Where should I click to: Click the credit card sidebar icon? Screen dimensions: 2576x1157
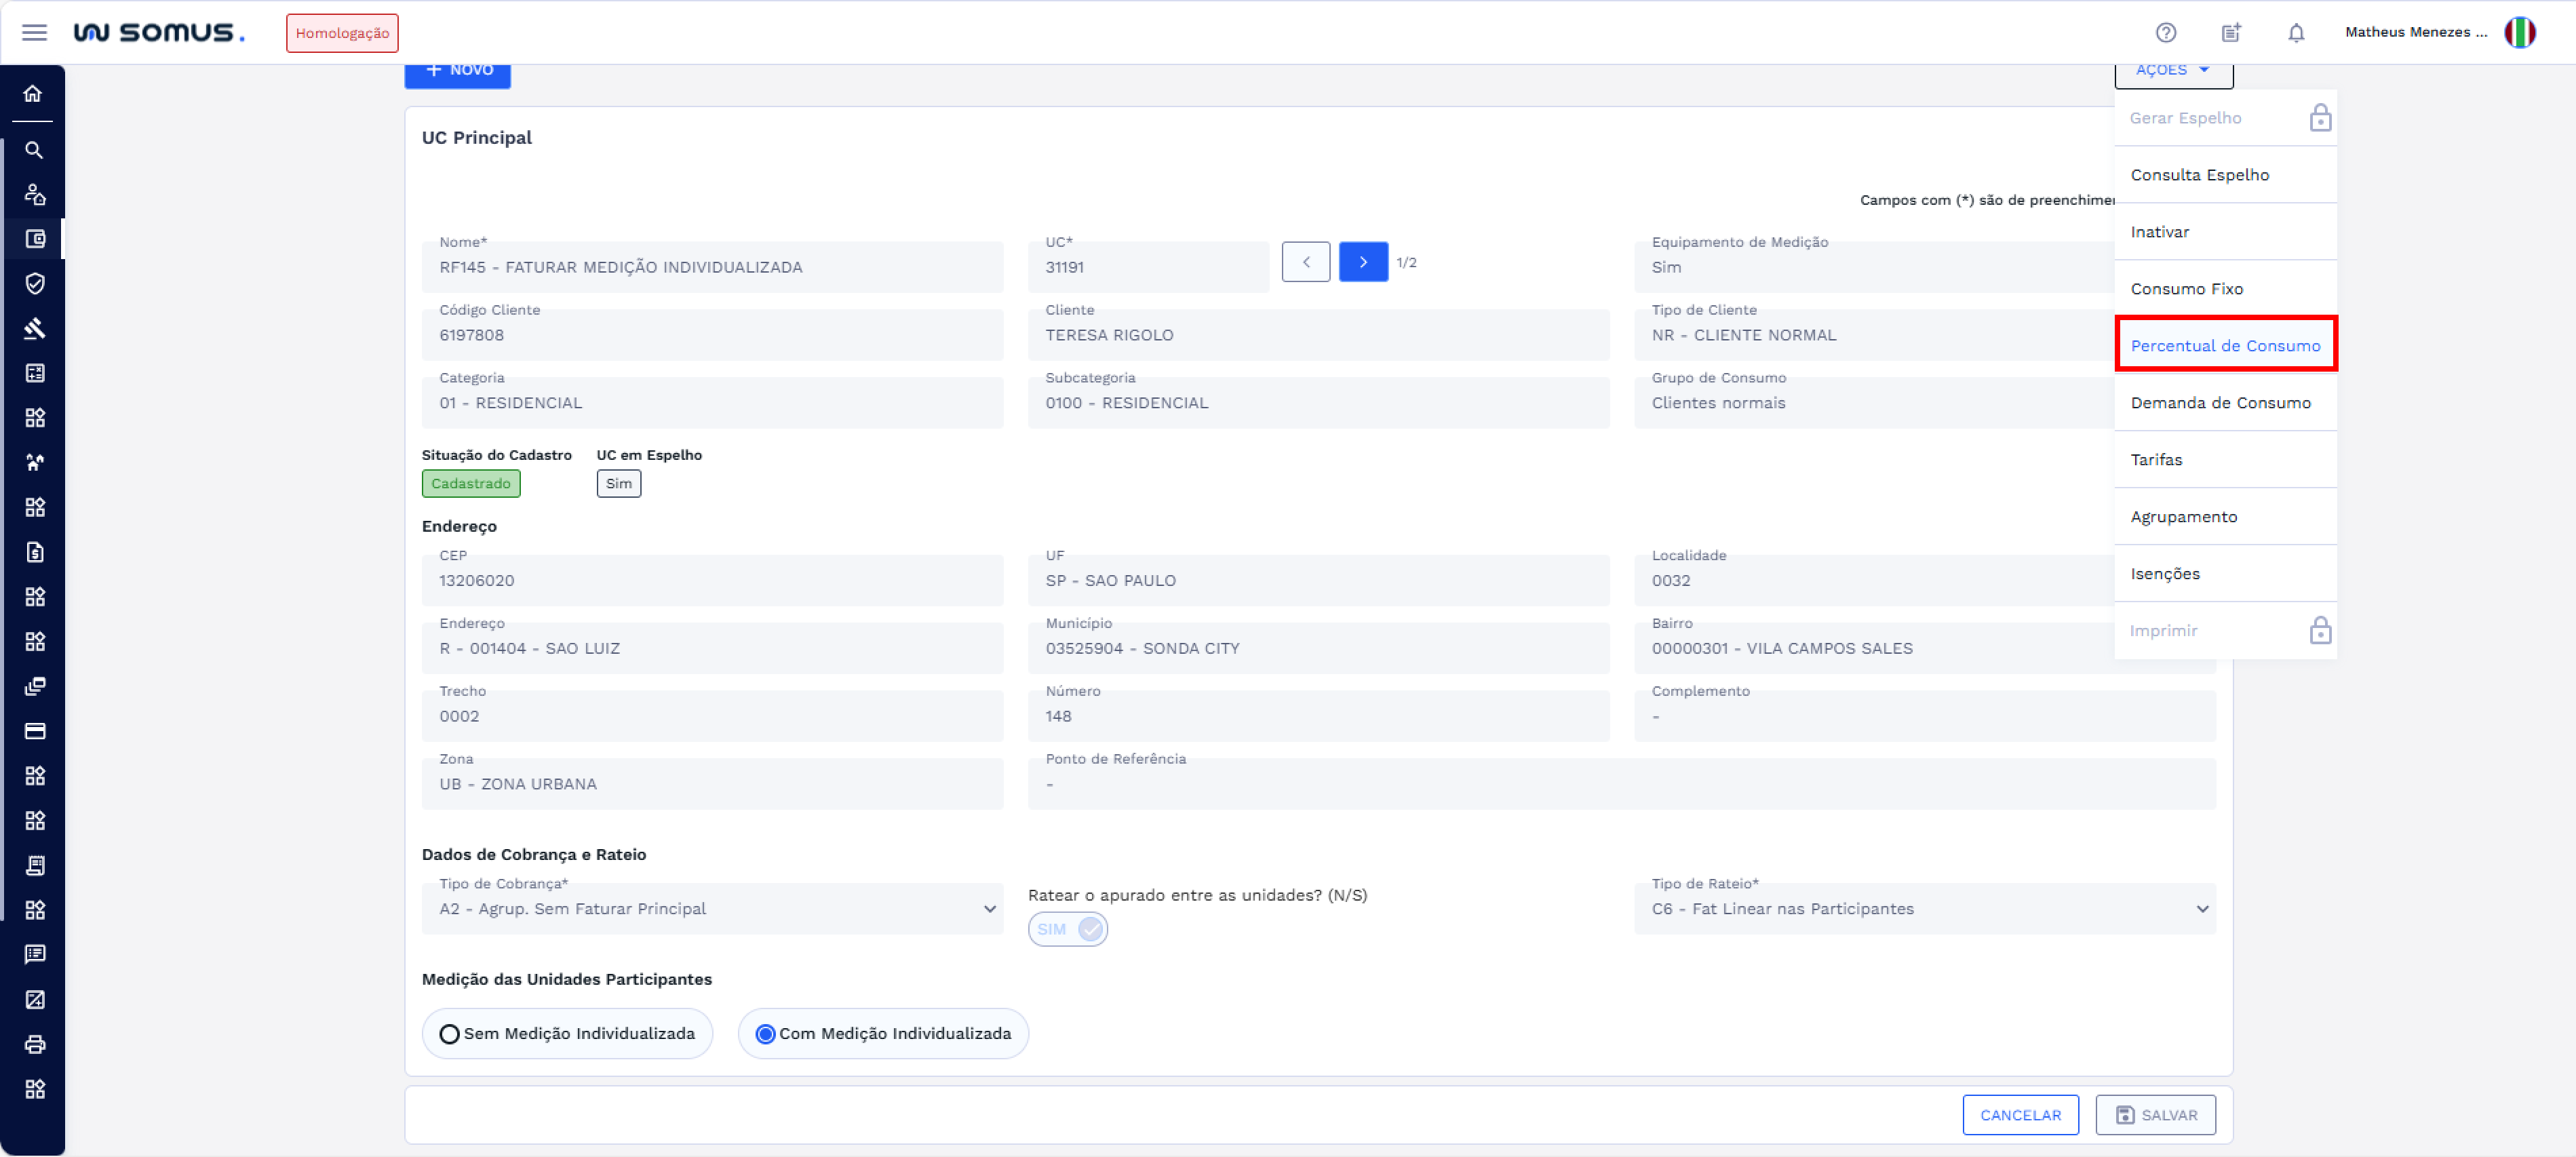pos(34,731)
